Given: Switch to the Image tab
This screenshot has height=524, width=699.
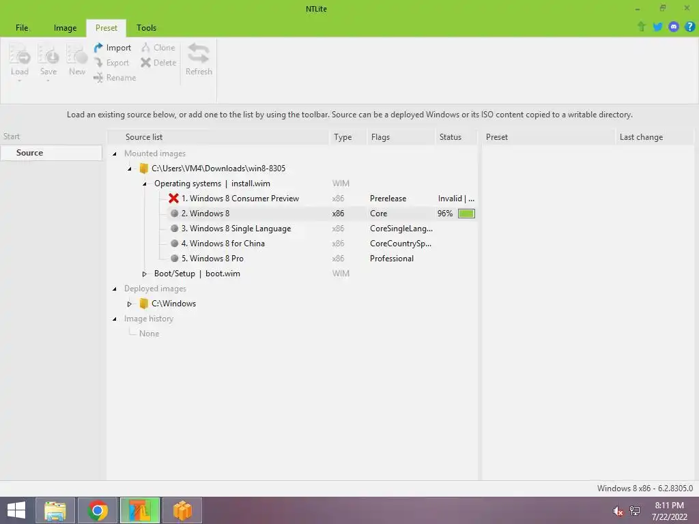Looking at the screenshot, I should click(x=65, y=27).
